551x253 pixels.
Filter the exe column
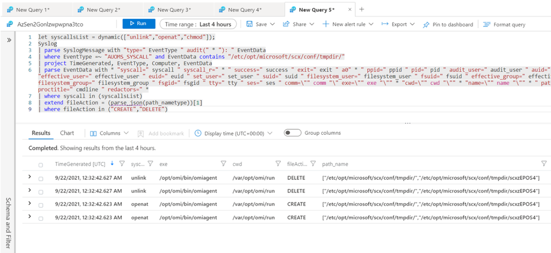(223, 164)
